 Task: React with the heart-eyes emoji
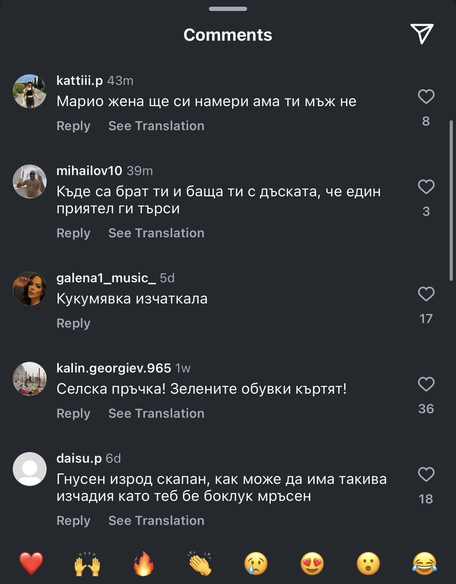[312, 563]
